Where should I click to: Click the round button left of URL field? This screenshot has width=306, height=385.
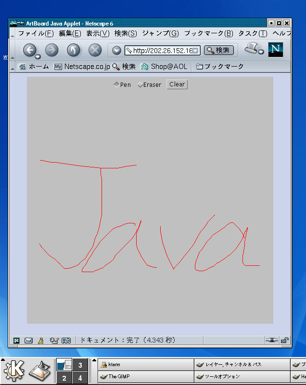point(117,51)
